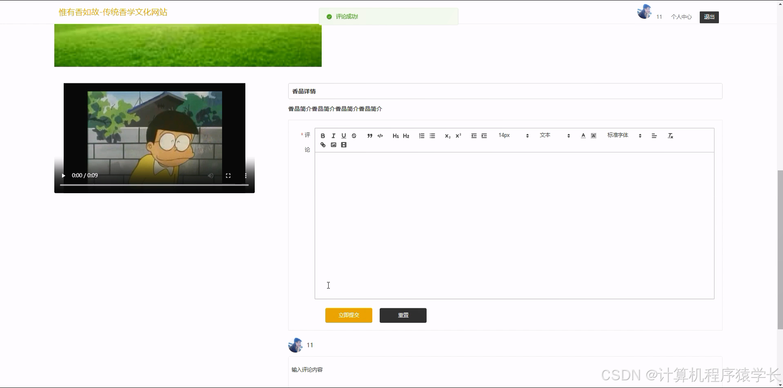The image size is (783, 388).
Task: Toggle the ordered list formatting
Action: click(x=422, y=135)
